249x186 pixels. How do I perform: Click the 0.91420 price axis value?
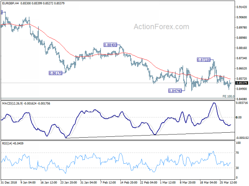(x=242, y=7)
